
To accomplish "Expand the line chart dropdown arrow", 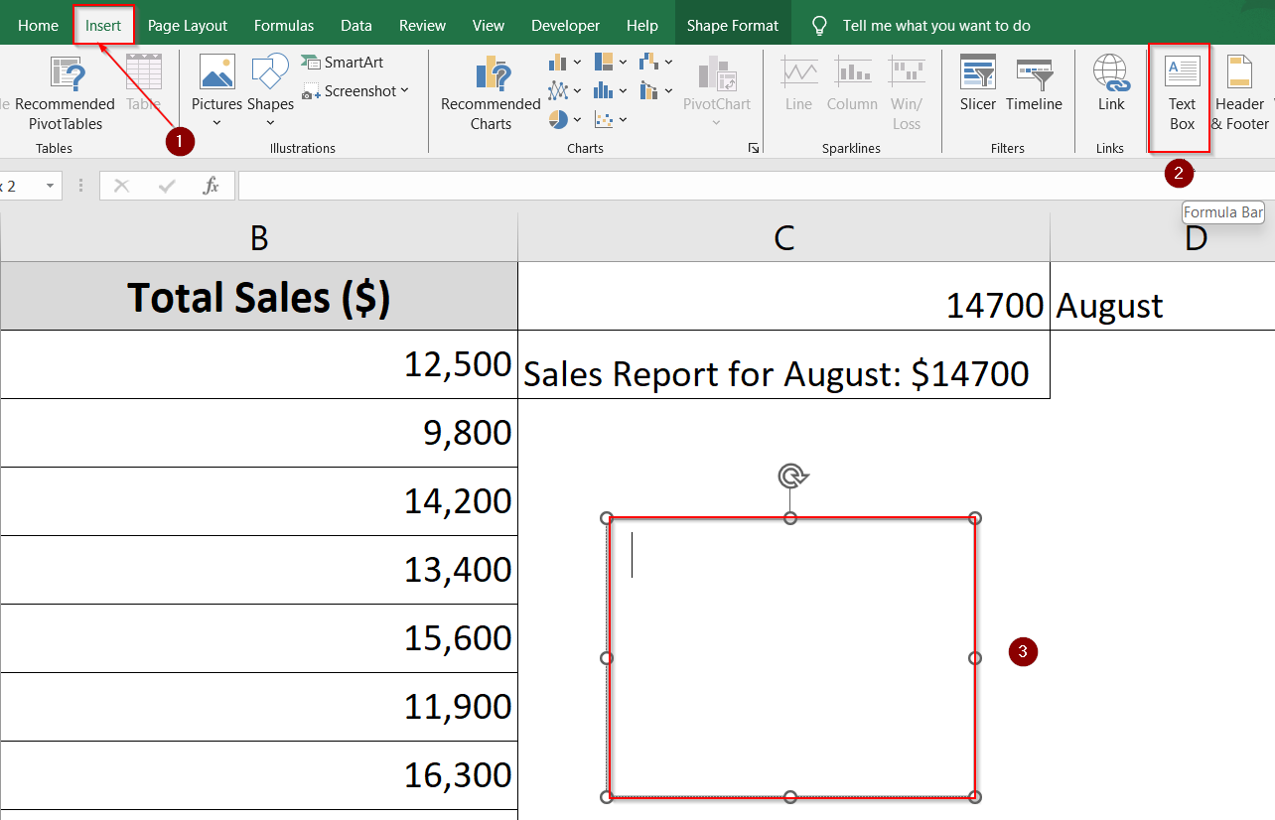I will pos(577,91).
